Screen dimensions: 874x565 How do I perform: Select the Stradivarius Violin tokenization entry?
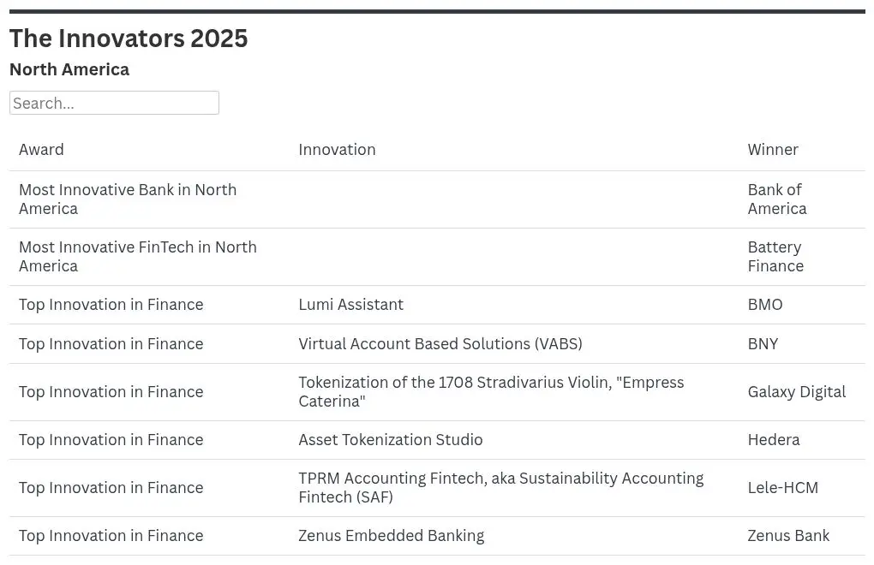click(x=491, y=392)
